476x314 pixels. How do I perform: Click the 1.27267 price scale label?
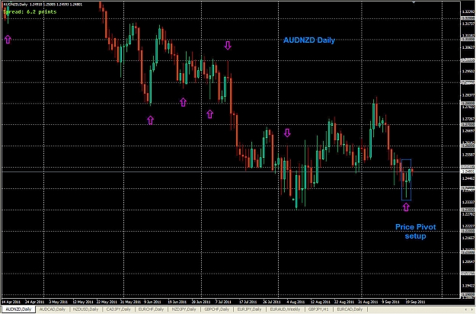pos(468,119)
